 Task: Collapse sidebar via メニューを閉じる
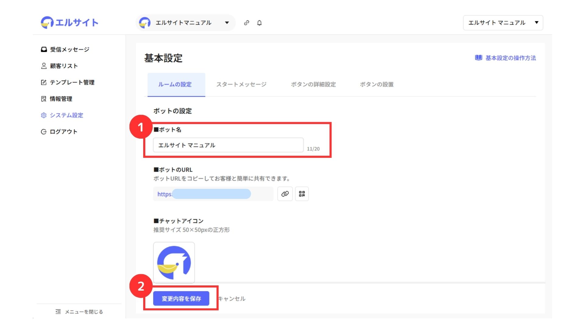[79, 312]
